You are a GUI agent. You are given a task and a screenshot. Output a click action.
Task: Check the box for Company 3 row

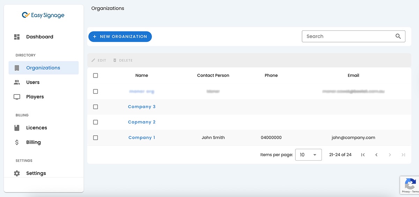coord(96,107)
